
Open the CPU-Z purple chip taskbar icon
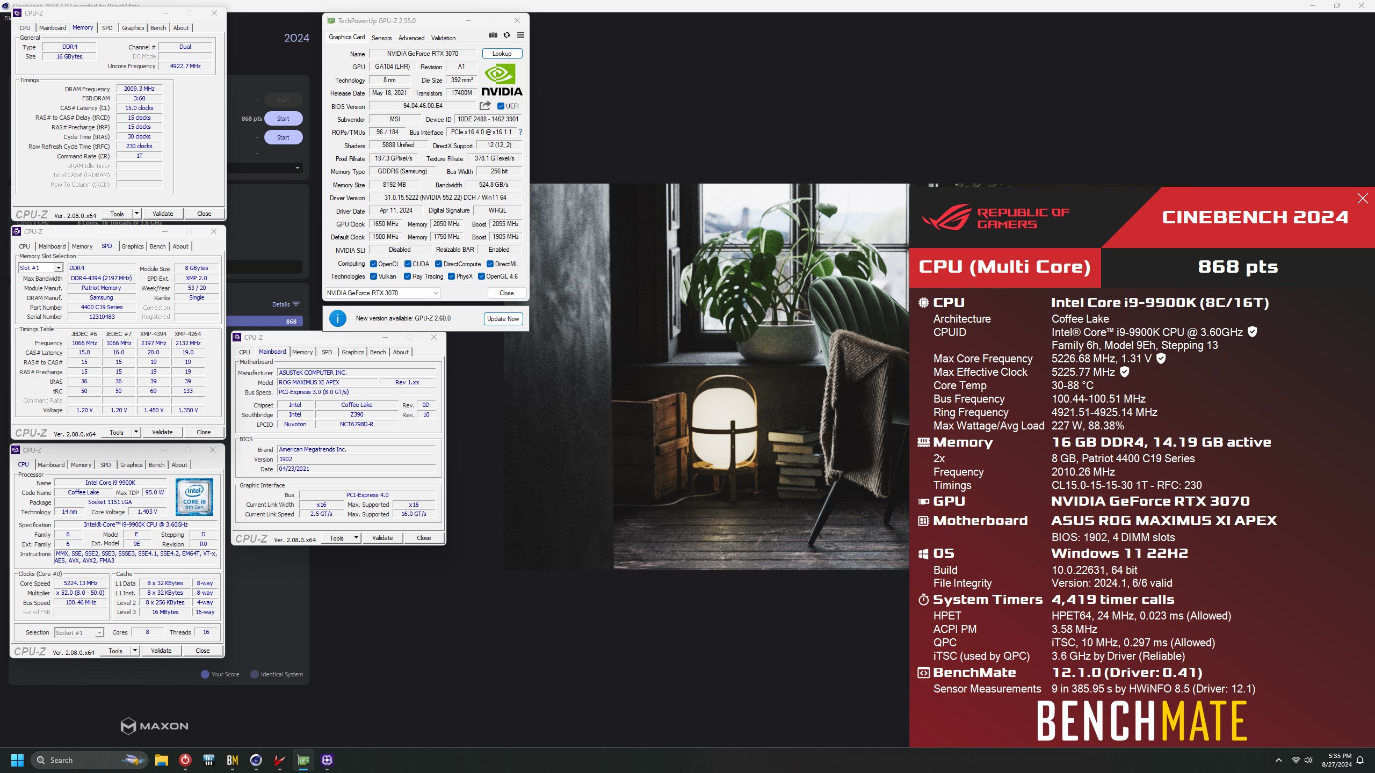[x=327, y=760]
